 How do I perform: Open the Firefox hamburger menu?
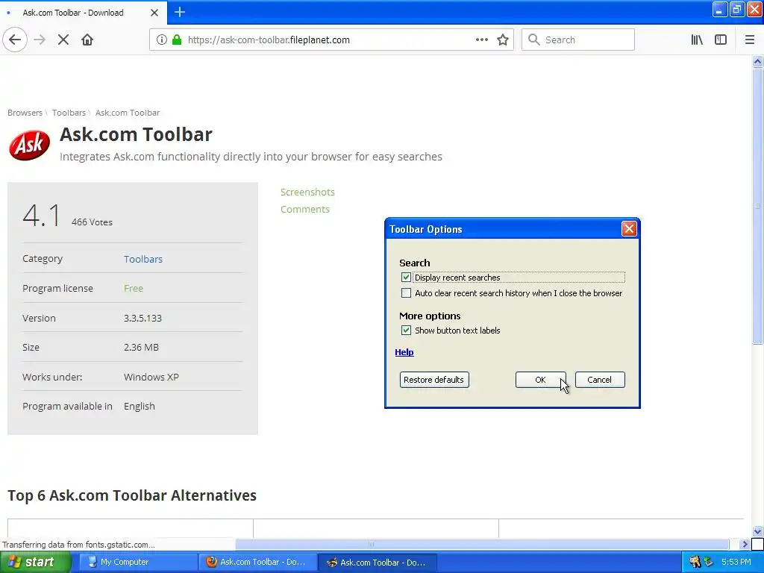[x=749, y=40]
